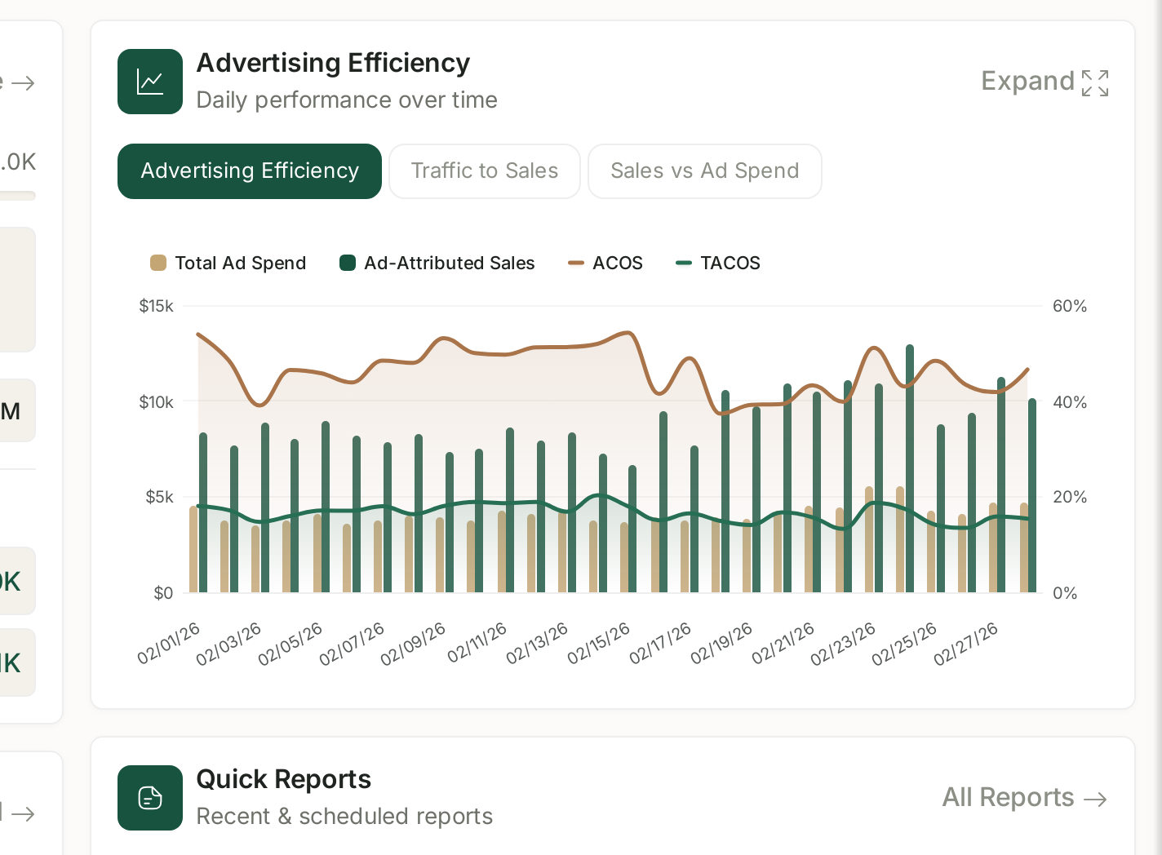Click the arrow beside All Reports

(x=1095, y=799)
